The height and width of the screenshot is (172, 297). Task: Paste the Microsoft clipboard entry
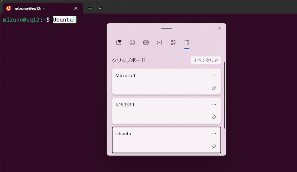point(166,82)
